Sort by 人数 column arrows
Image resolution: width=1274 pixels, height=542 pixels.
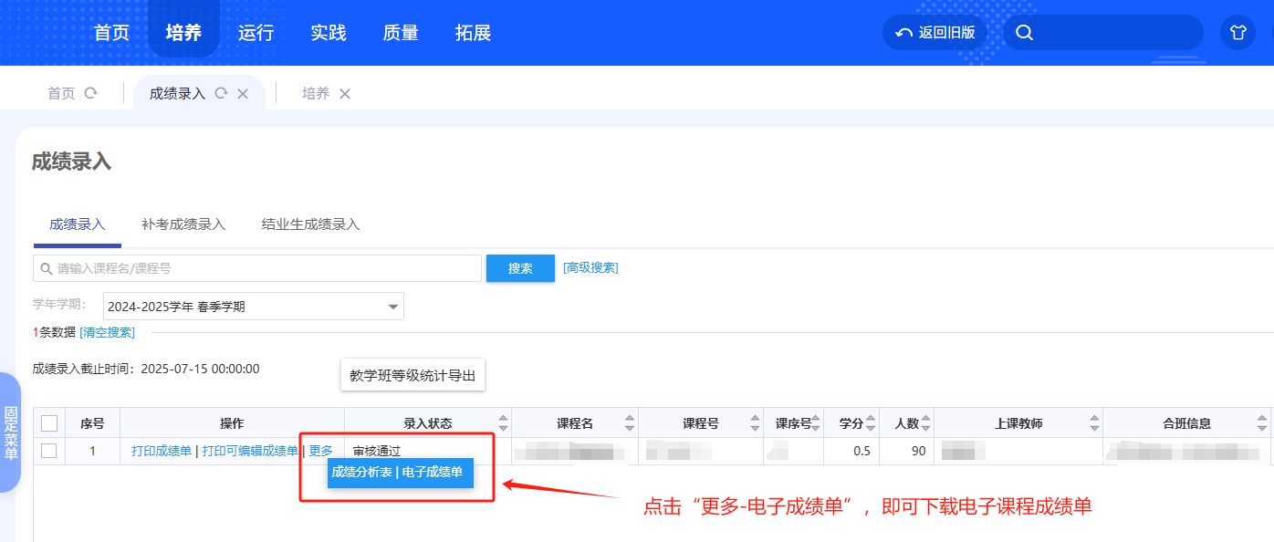coord(926,423)
